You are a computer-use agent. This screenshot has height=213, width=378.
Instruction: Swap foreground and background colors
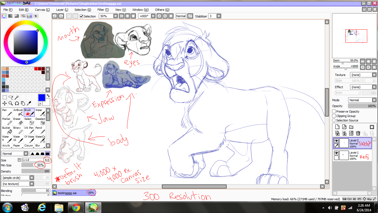48,96
